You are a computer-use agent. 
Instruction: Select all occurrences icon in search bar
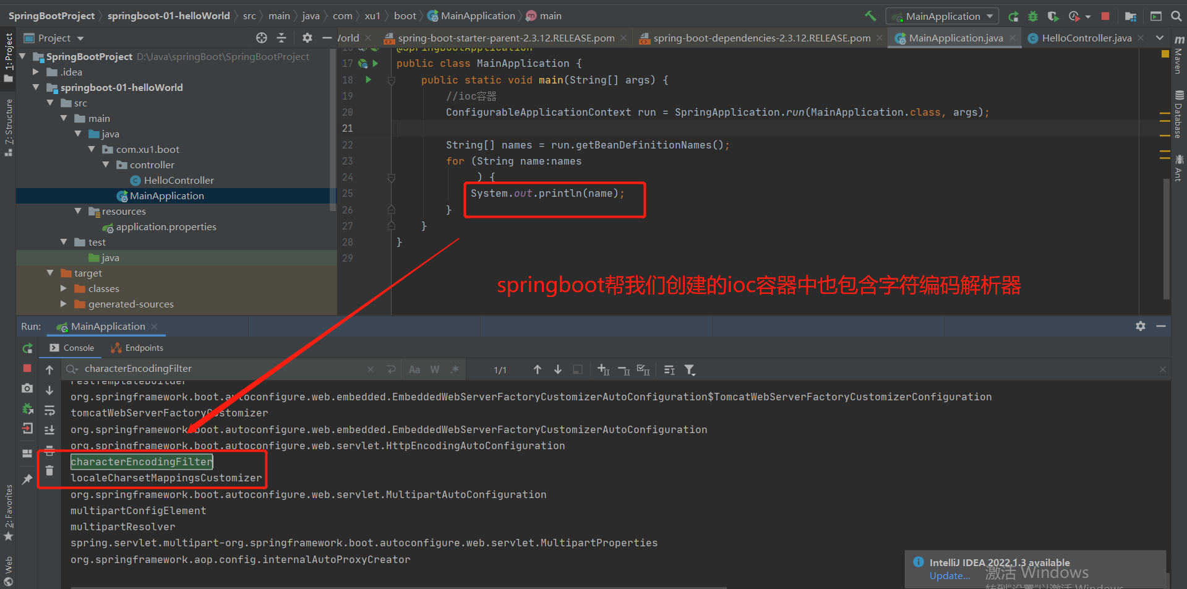point(643,369)
